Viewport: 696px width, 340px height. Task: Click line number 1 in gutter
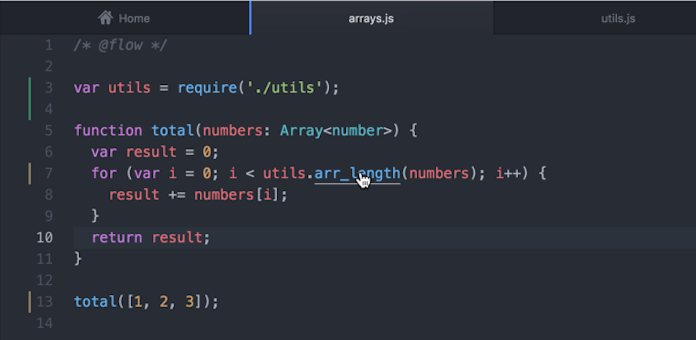[x=48, y=45]
